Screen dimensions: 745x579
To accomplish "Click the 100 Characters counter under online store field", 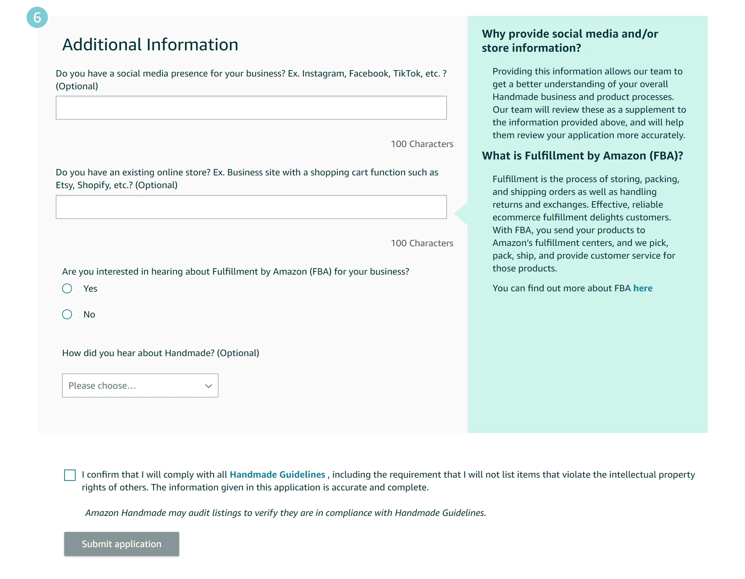I will point(422,243).
